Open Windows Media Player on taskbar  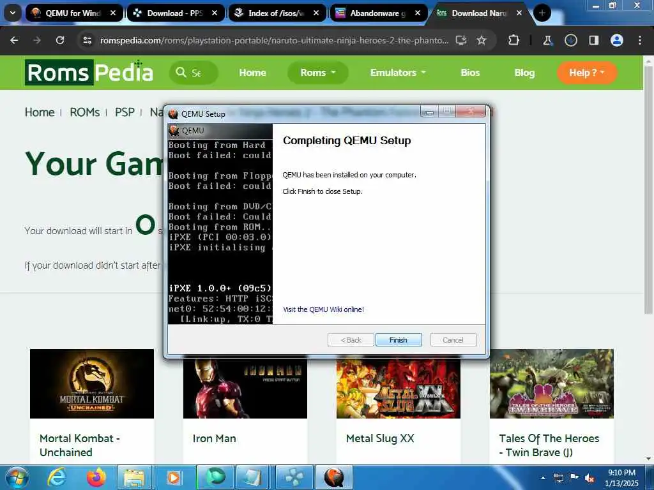tap(173, 477)
